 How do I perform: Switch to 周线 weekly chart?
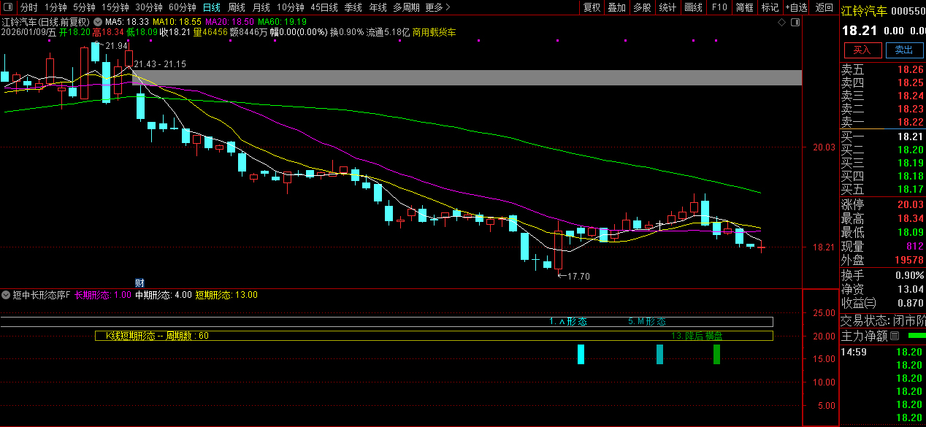pos(237,7)
